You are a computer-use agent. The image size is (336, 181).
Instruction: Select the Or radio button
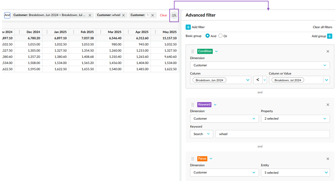220,36
